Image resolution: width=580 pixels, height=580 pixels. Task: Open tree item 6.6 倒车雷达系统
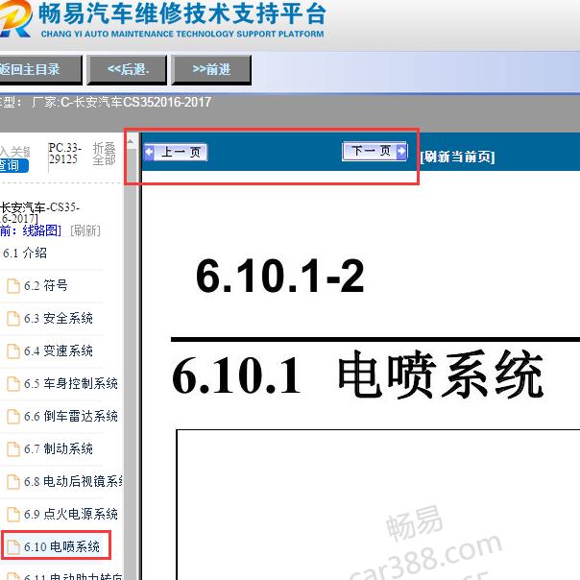(x=71, y=416)
